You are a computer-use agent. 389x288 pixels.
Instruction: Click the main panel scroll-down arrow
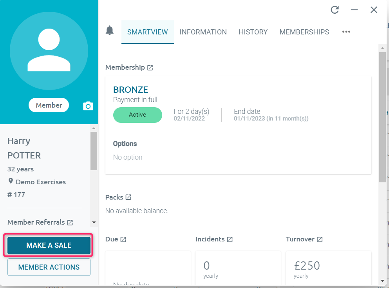tap(382, 281)
